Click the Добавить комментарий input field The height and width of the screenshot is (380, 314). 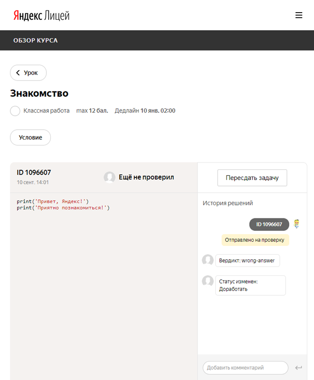(246, 368)
